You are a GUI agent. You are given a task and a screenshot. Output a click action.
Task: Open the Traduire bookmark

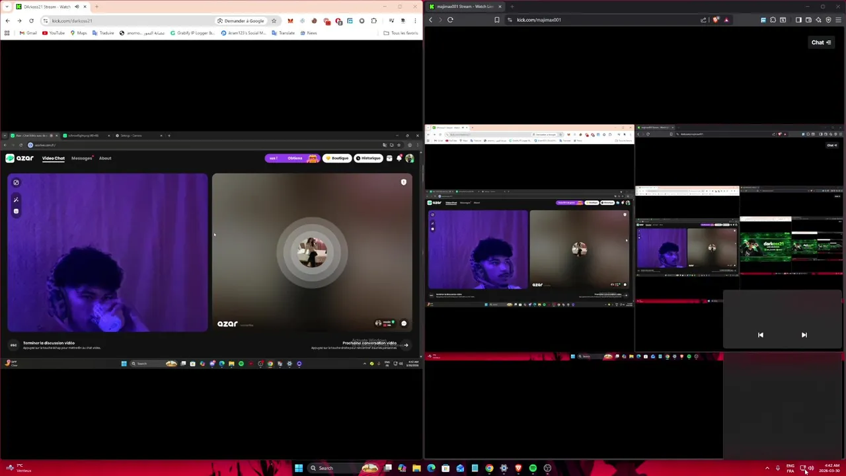[x=102, y=33]
